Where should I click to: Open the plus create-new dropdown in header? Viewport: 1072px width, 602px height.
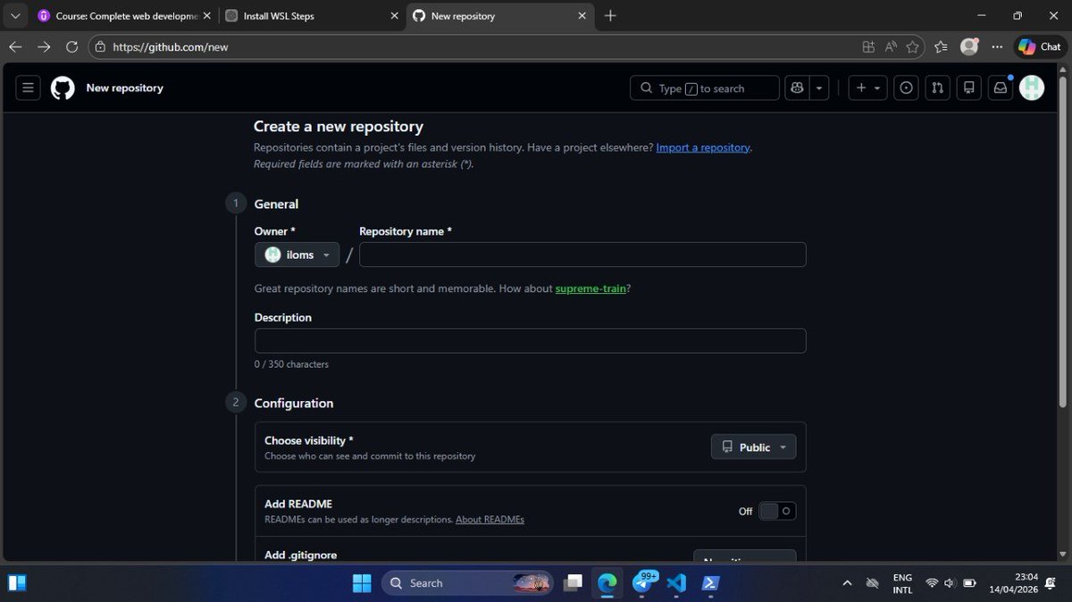[x=866, y=88]
